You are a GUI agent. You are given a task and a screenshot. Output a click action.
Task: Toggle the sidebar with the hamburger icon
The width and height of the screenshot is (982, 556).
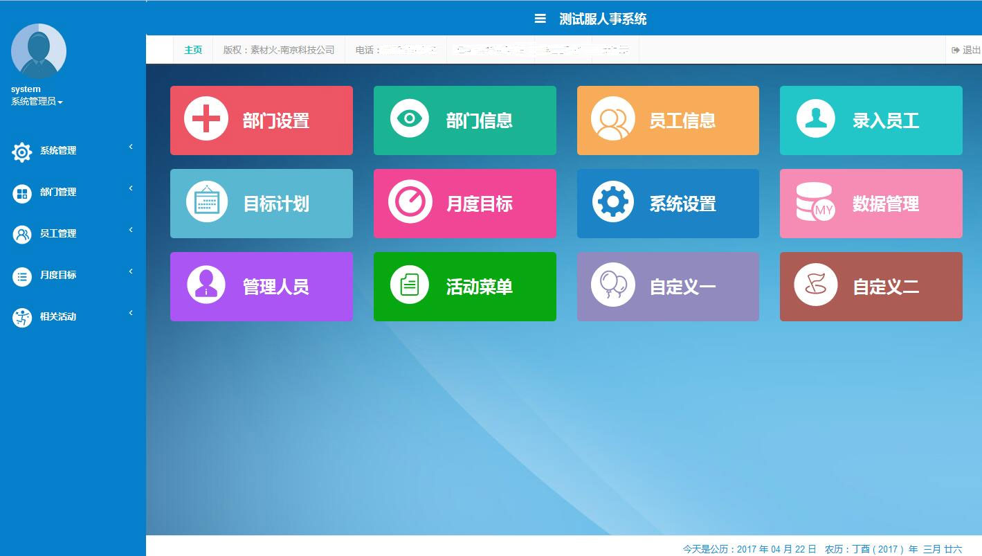[x=540, y=19]
